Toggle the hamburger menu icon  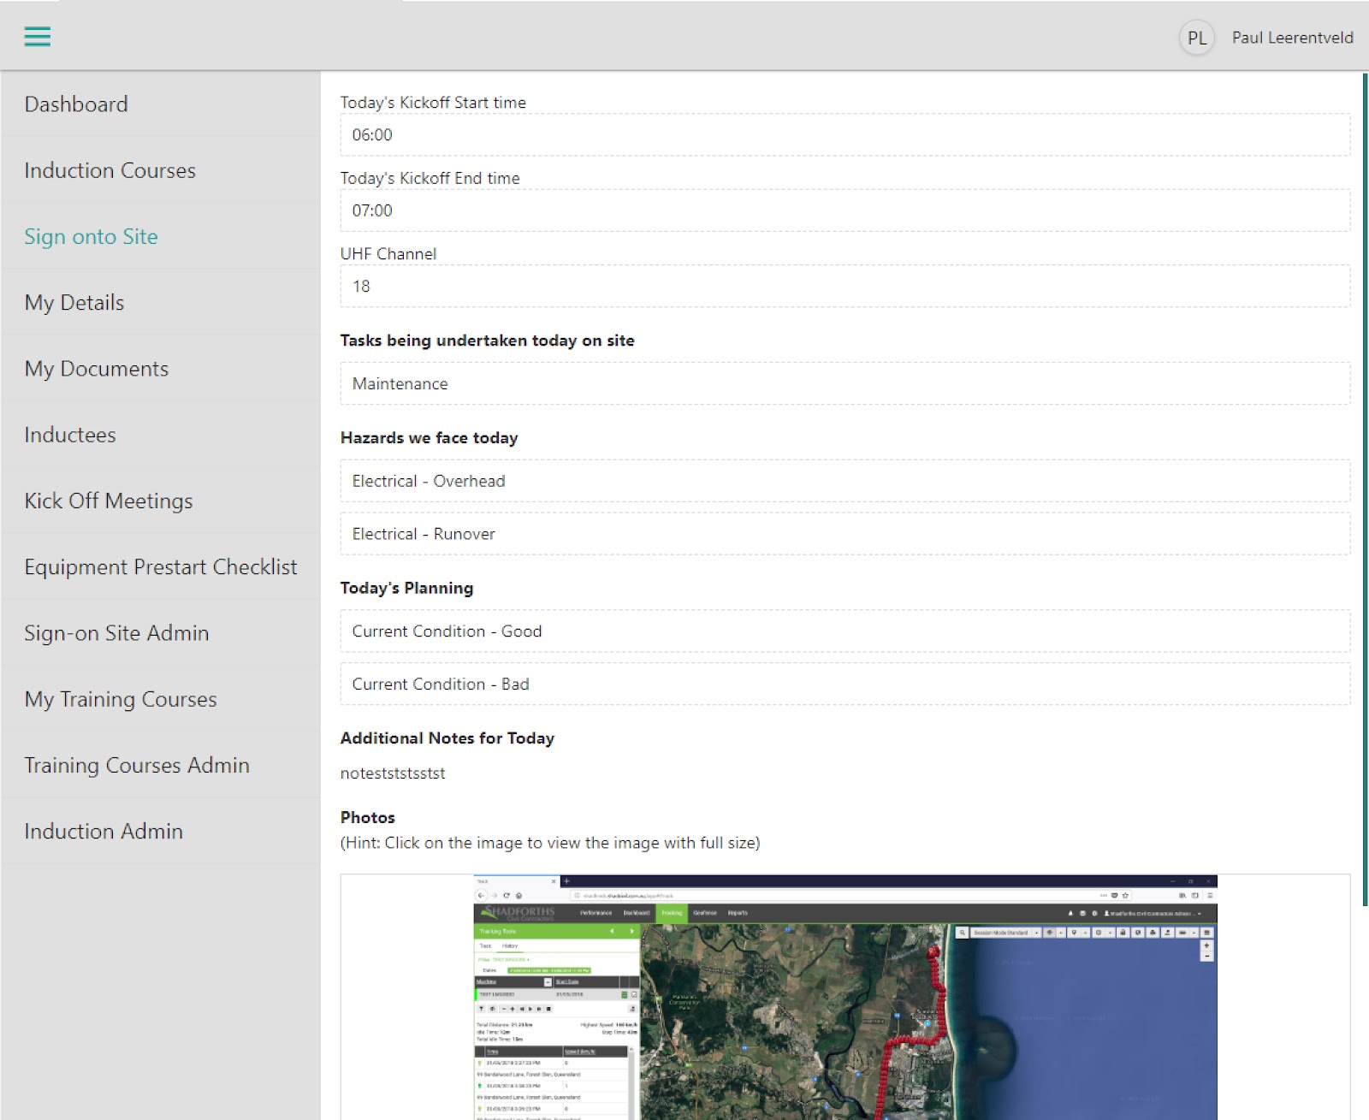click(38, 36)
